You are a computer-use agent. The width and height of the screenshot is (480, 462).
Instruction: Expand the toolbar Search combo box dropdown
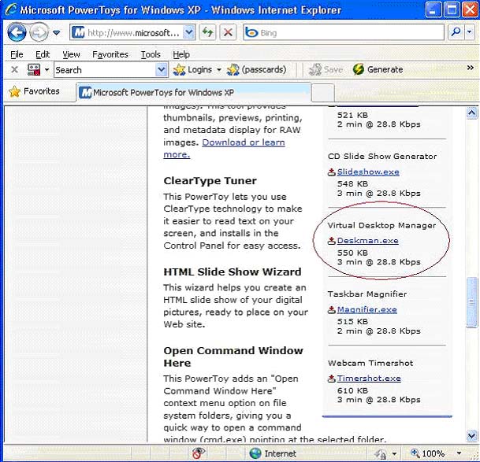(x=162, y=70)
